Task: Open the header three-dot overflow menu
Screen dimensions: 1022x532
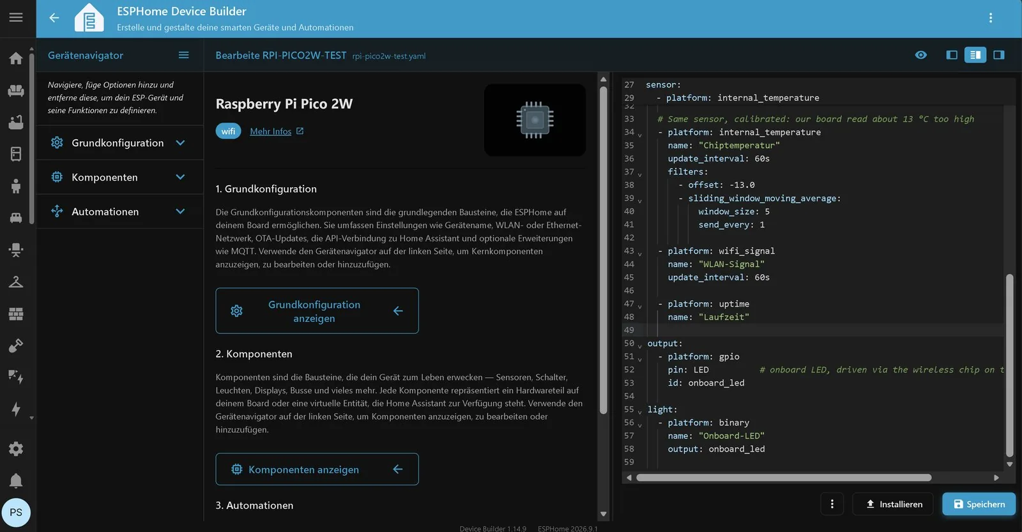Action: tap(991, 18)
